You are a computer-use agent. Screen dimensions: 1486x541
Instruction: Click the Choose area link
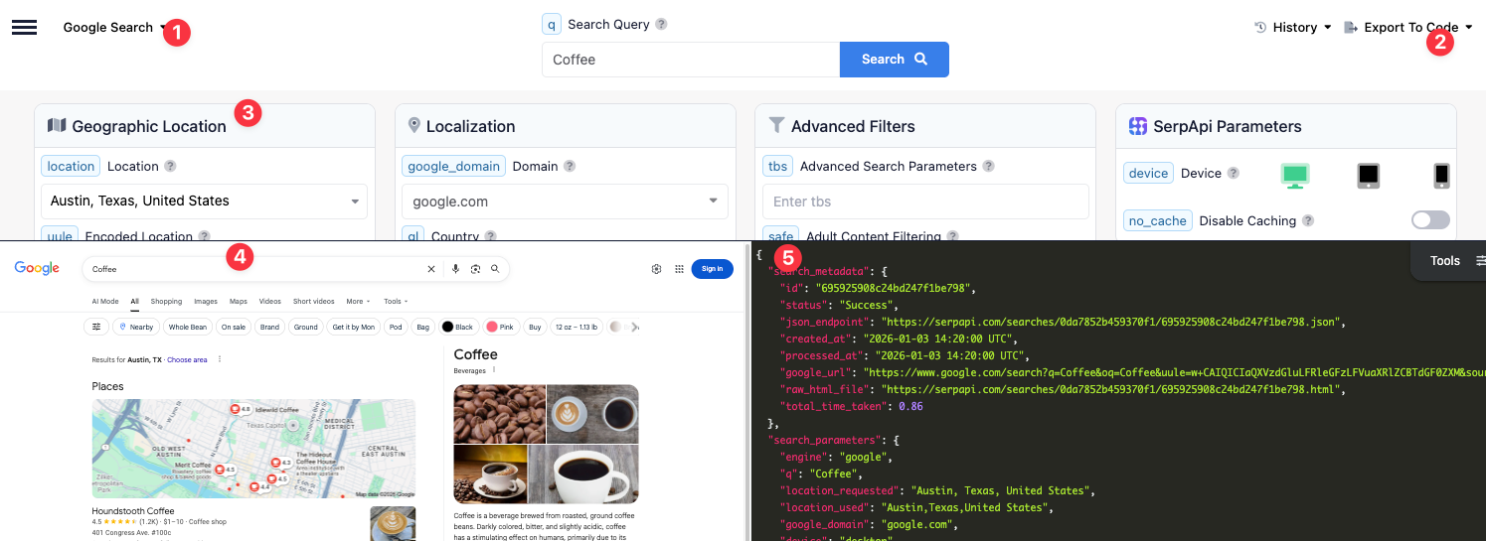click(187, 359)
